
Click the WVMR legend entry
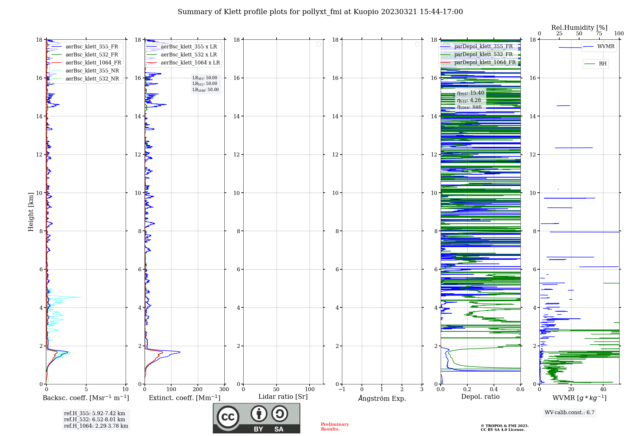[599, 46]
